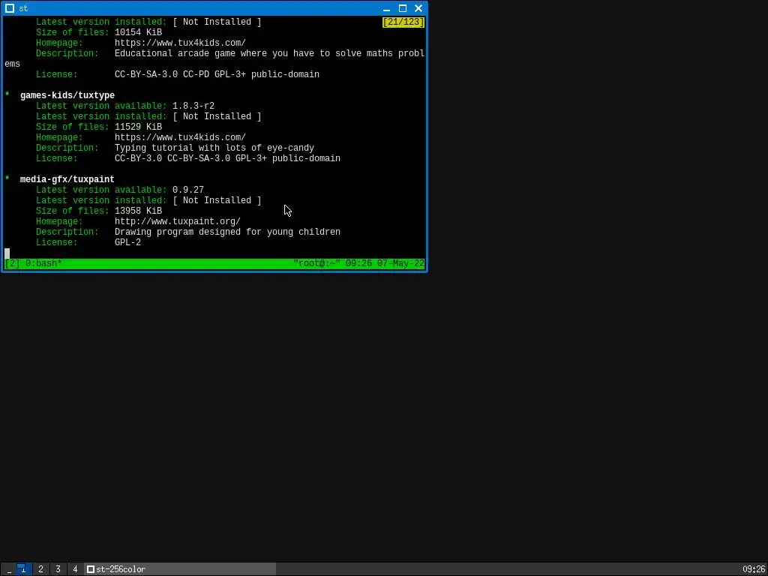Click [ Not Installed ] under tuxpaint
Image resolution: width=768 pixels, height=576 pixels.
pos(217,200)
